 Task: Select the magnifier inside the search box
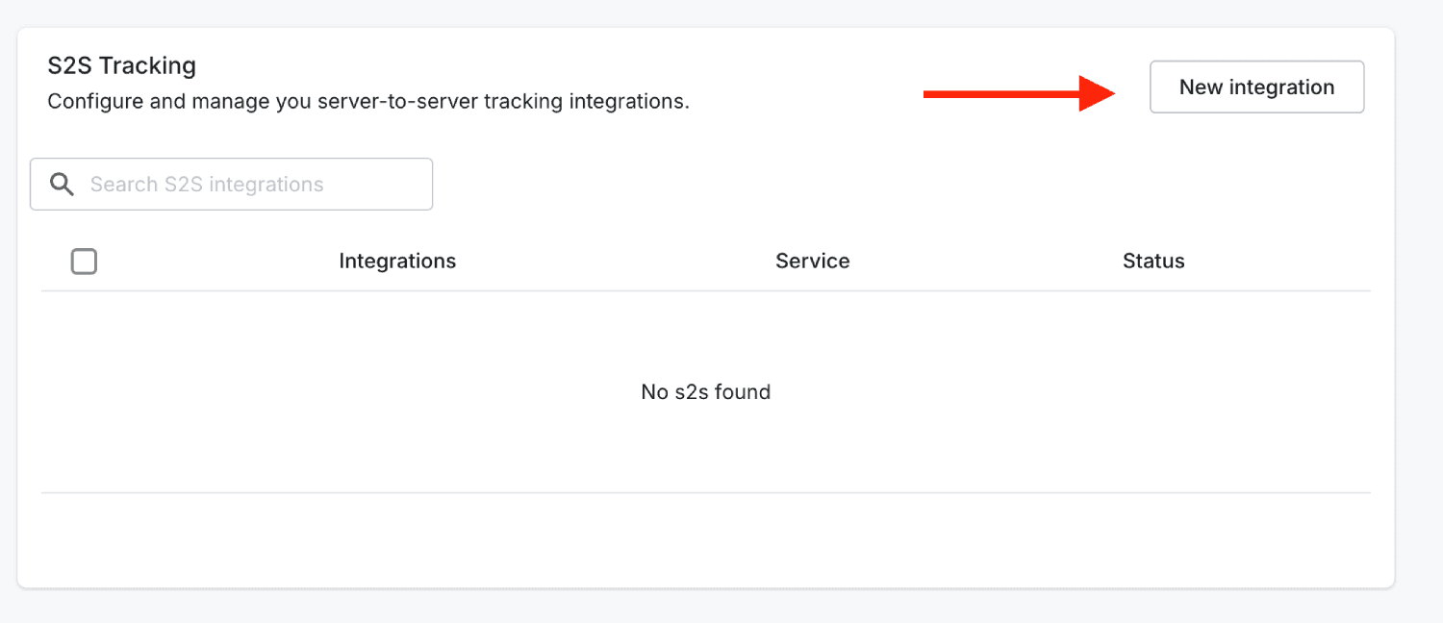pos(63,185)
